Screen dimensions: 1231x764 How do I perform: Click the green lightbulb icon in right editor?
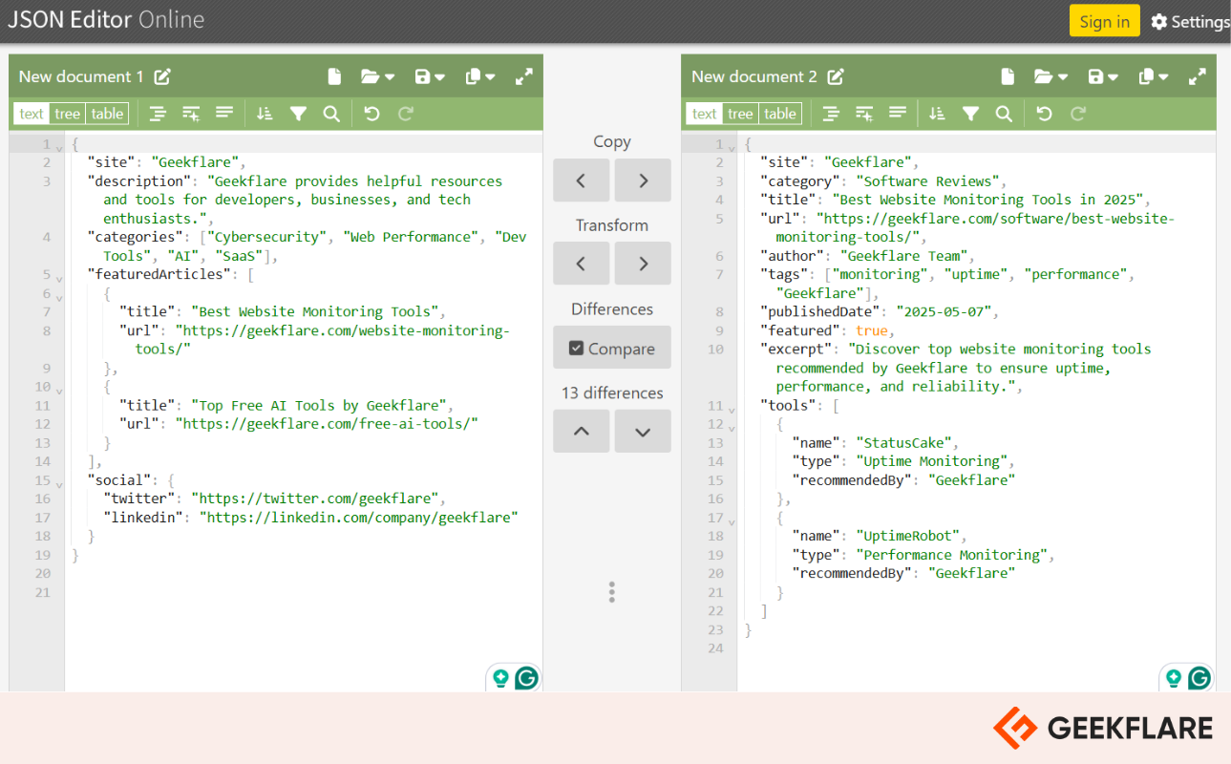click(1173, 678)
